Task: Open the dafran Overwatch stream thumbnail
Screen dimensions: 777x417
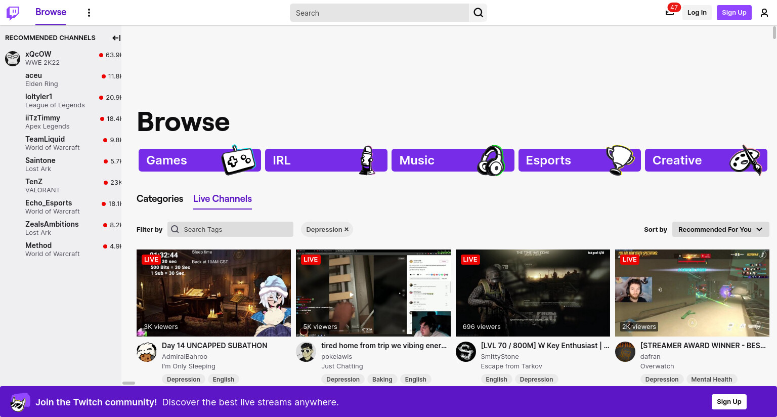Action: coord(692,293)
